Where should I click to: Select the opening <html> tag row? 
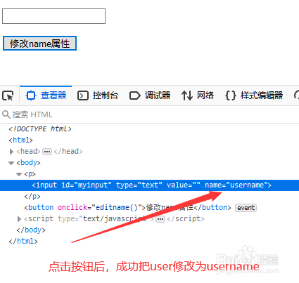20,140
